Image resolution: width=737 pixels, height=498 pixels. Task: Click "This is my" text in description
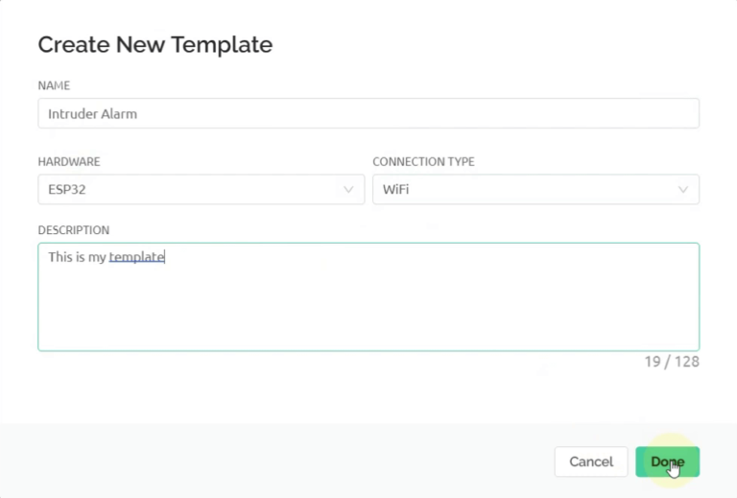77,257
